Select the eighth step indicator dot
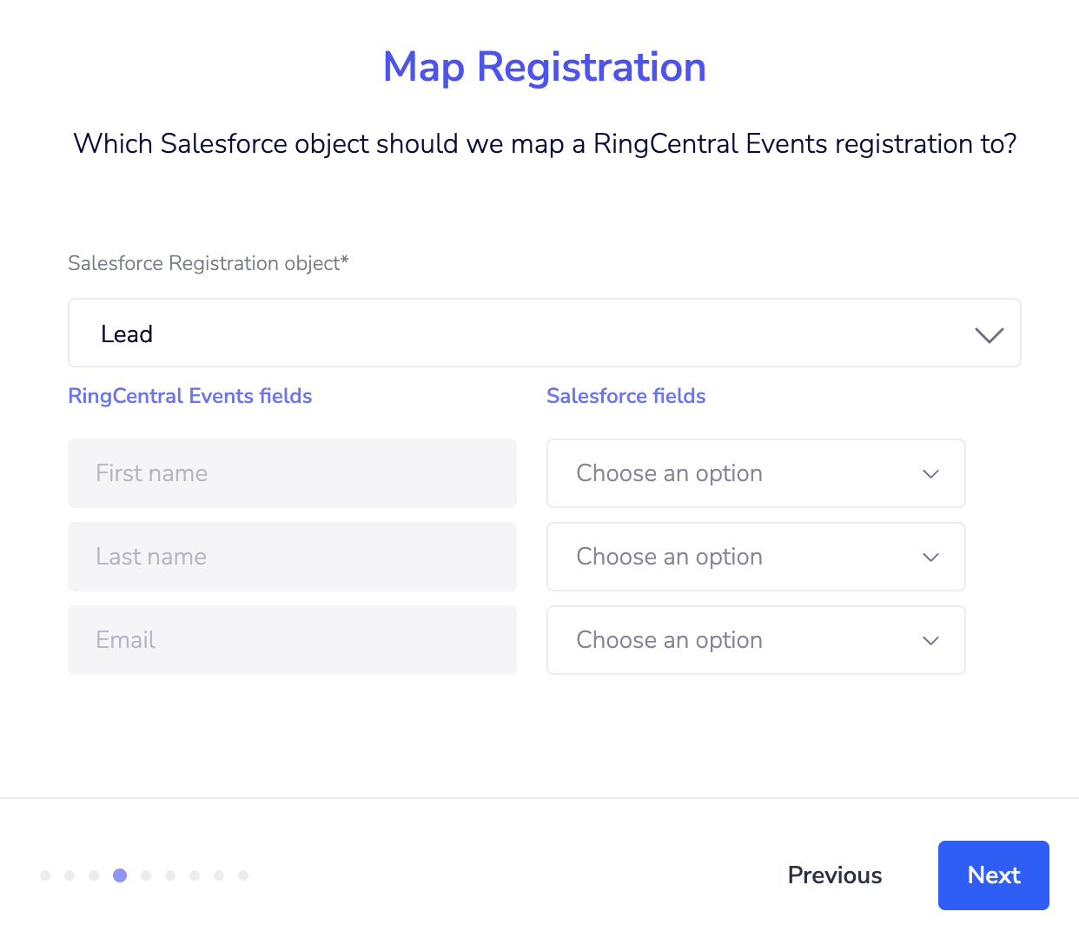 click(219, 875)
